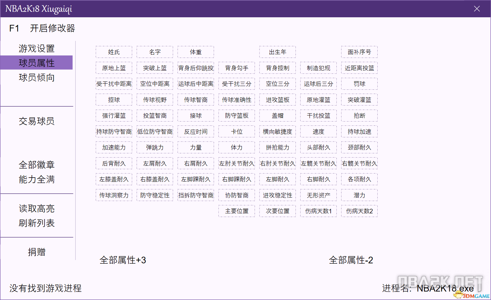Focus the 进攻篮板 attribute box
This screenshot has height=300, width=491.
pyautogui.click(x=278, y=100)
